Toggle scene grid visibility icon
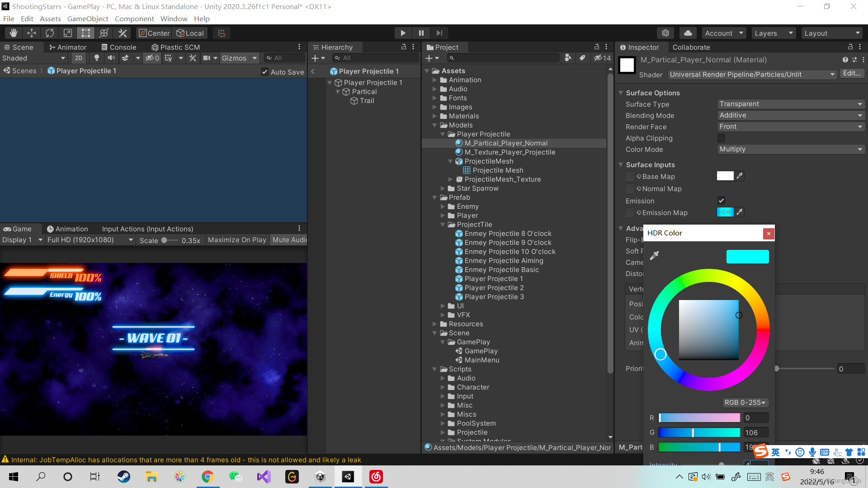This screenshot has width=868, height=488. [x=168, y=58]
